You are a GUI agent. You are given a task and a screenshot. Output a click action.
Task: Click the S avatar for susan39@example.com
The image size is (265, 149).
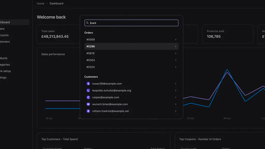click(x=88, y=84)
